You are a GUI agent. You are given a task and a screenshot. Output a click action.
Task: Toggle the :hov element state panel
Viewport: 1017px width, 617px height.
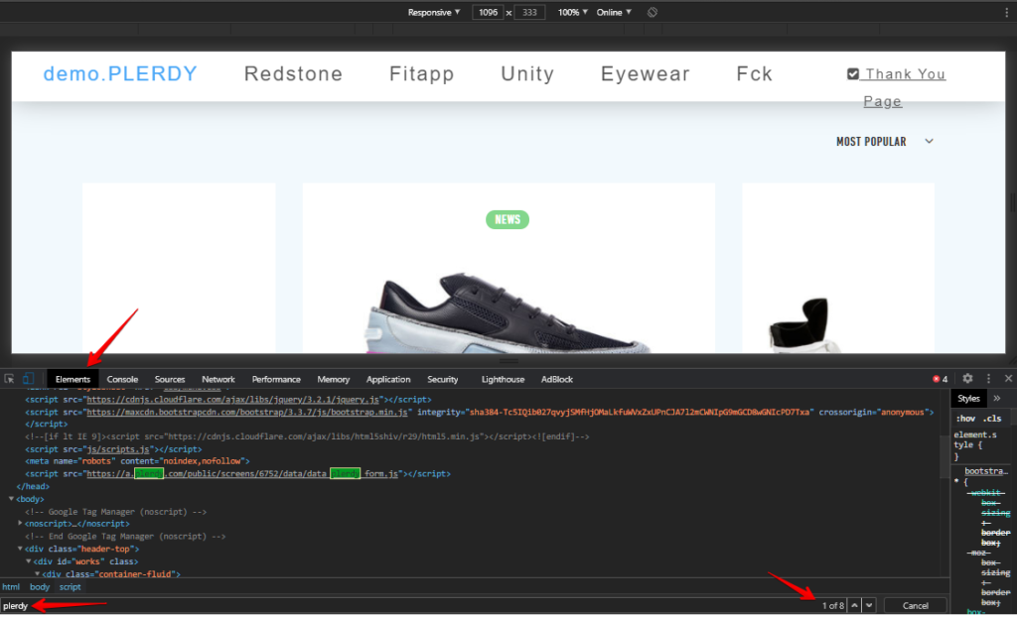point(965,419)
